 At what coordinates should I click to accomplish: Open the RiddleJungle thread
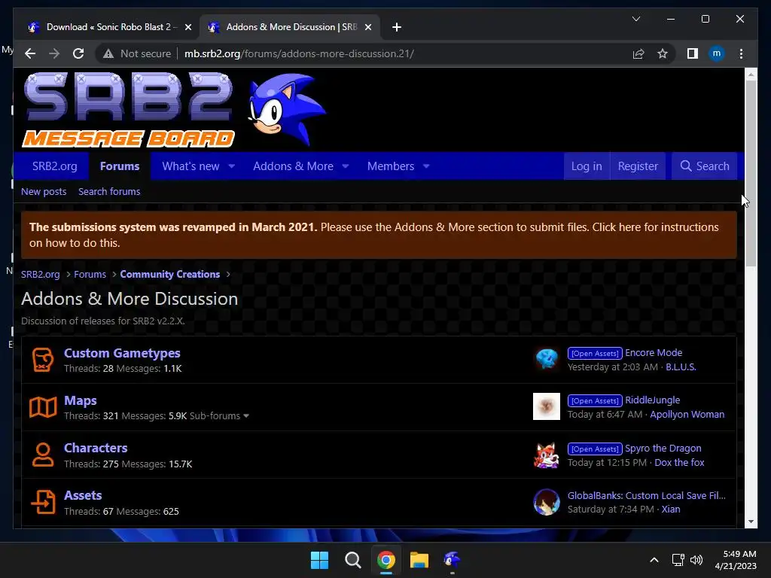tap(653, 400)
